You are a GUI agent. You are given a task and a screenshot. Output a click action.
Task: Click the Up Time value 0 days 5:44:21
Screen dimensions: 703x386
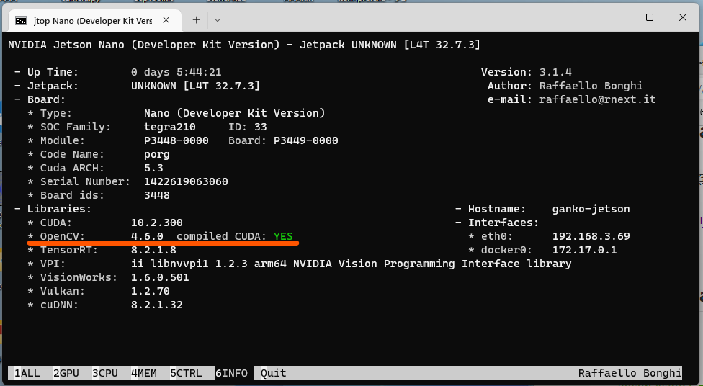(176, 72)
